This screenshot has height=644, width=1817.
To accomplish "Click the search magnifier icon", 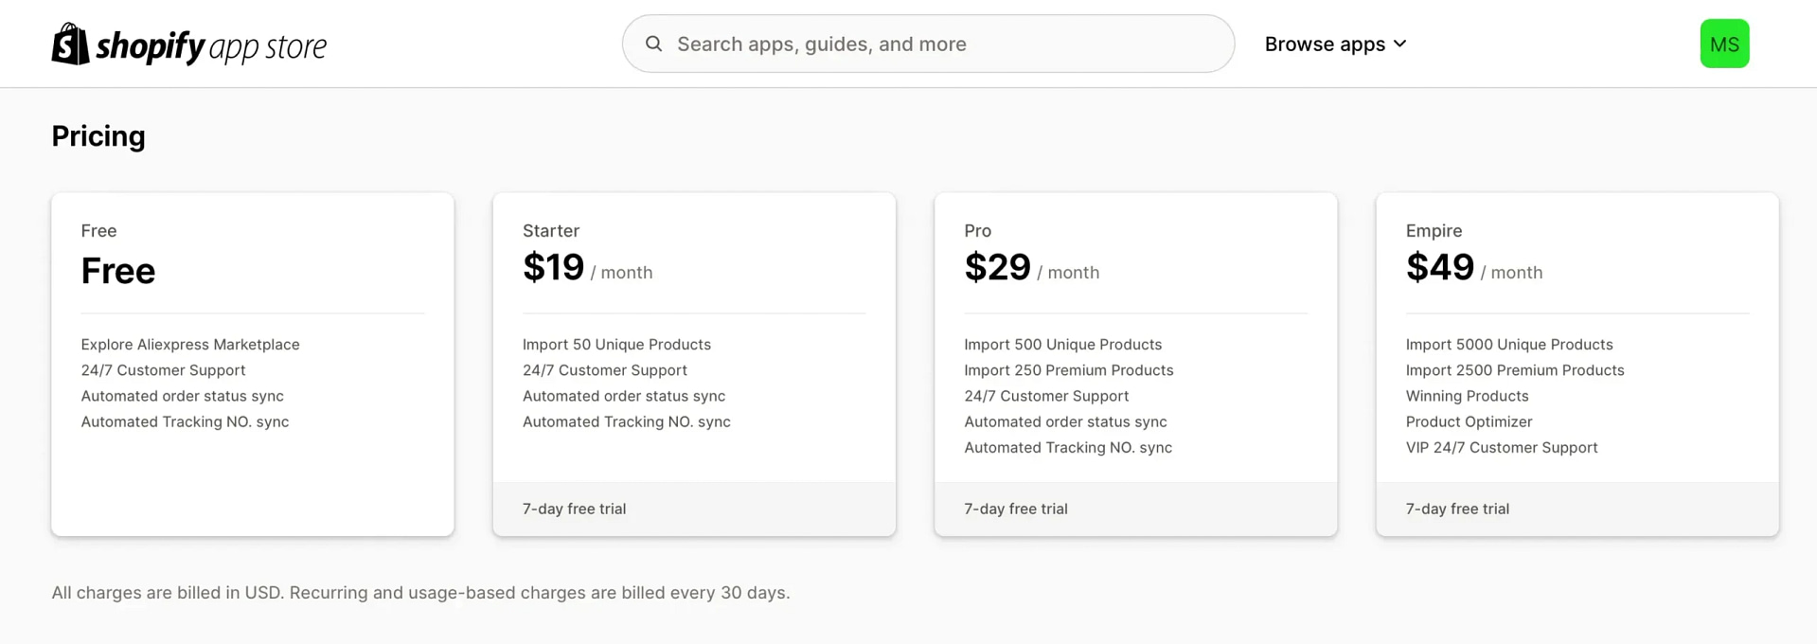I will pos(653,44).
